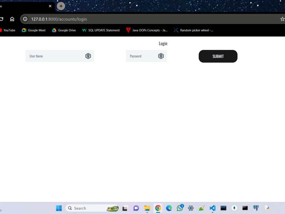Open pgAdmin elephant icon in taskbar
This screenshot has height=214, width=285.
[x=256, y=208]
